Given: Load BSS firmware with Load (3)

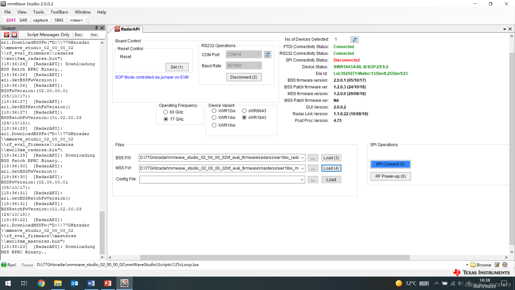Looking at the screenshot, I should [331, 158].
